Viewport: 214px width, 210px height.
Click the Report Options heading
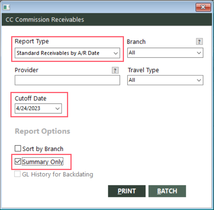(x=42, y=131)
